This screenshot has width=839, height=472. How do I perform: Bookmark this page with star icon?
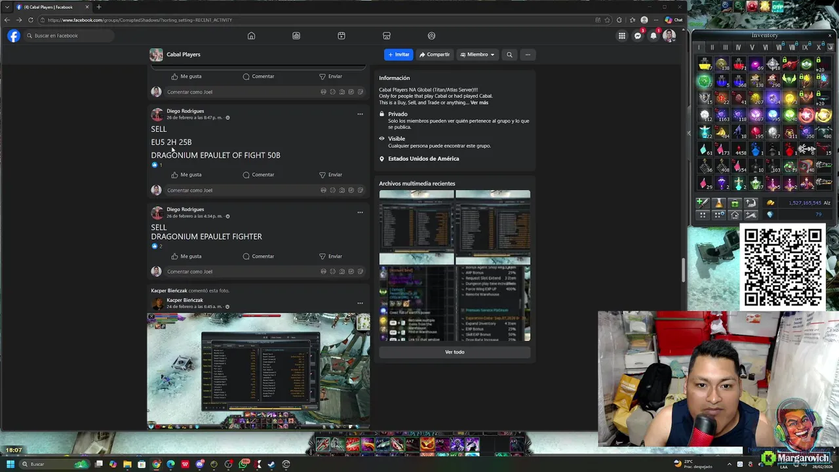(608, 20)
